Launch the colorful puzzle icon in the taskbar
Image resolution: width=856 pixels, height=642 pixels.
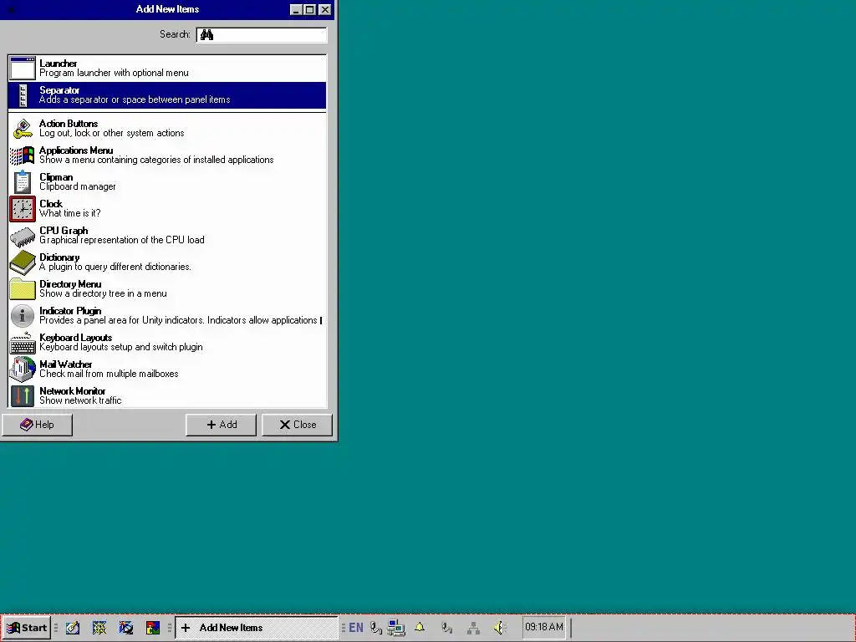pos(153,628)
